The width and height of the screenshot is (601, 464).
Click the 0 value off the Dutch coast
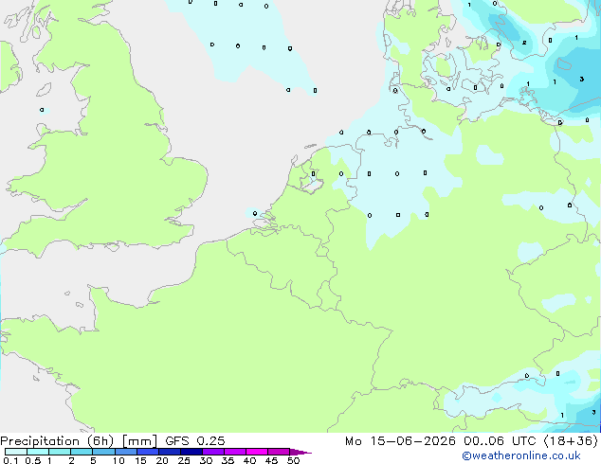(255, 213)
